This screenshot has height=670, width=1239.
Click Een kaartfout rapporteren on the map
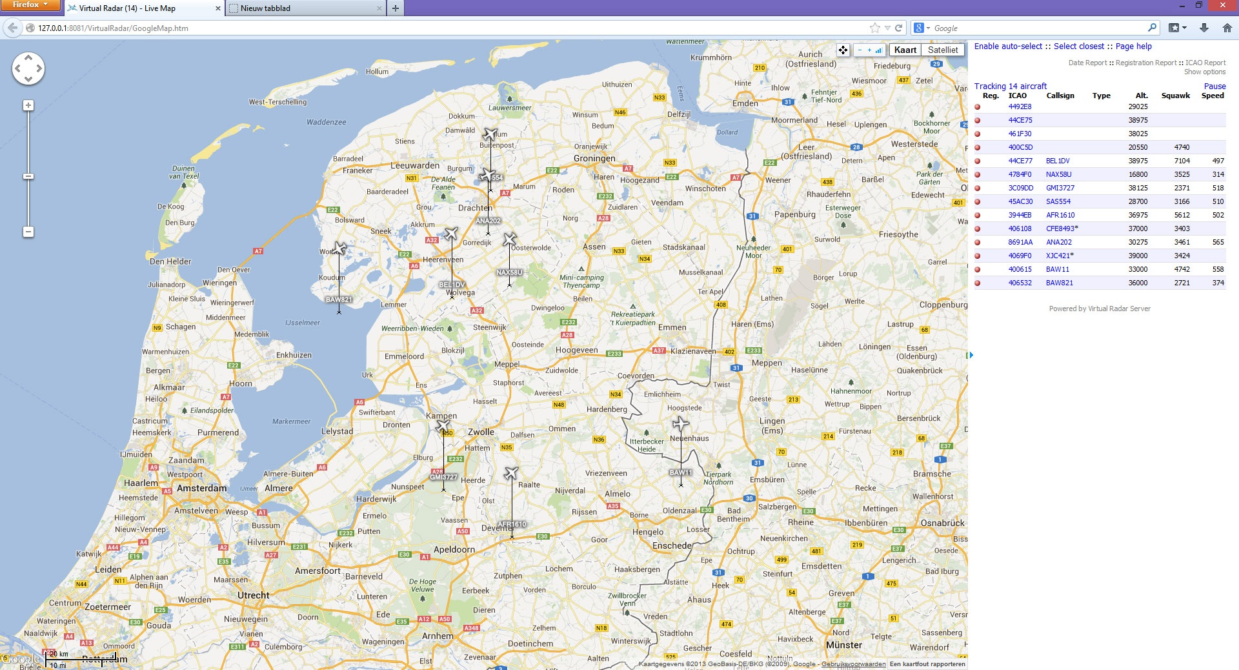point(927,664)
